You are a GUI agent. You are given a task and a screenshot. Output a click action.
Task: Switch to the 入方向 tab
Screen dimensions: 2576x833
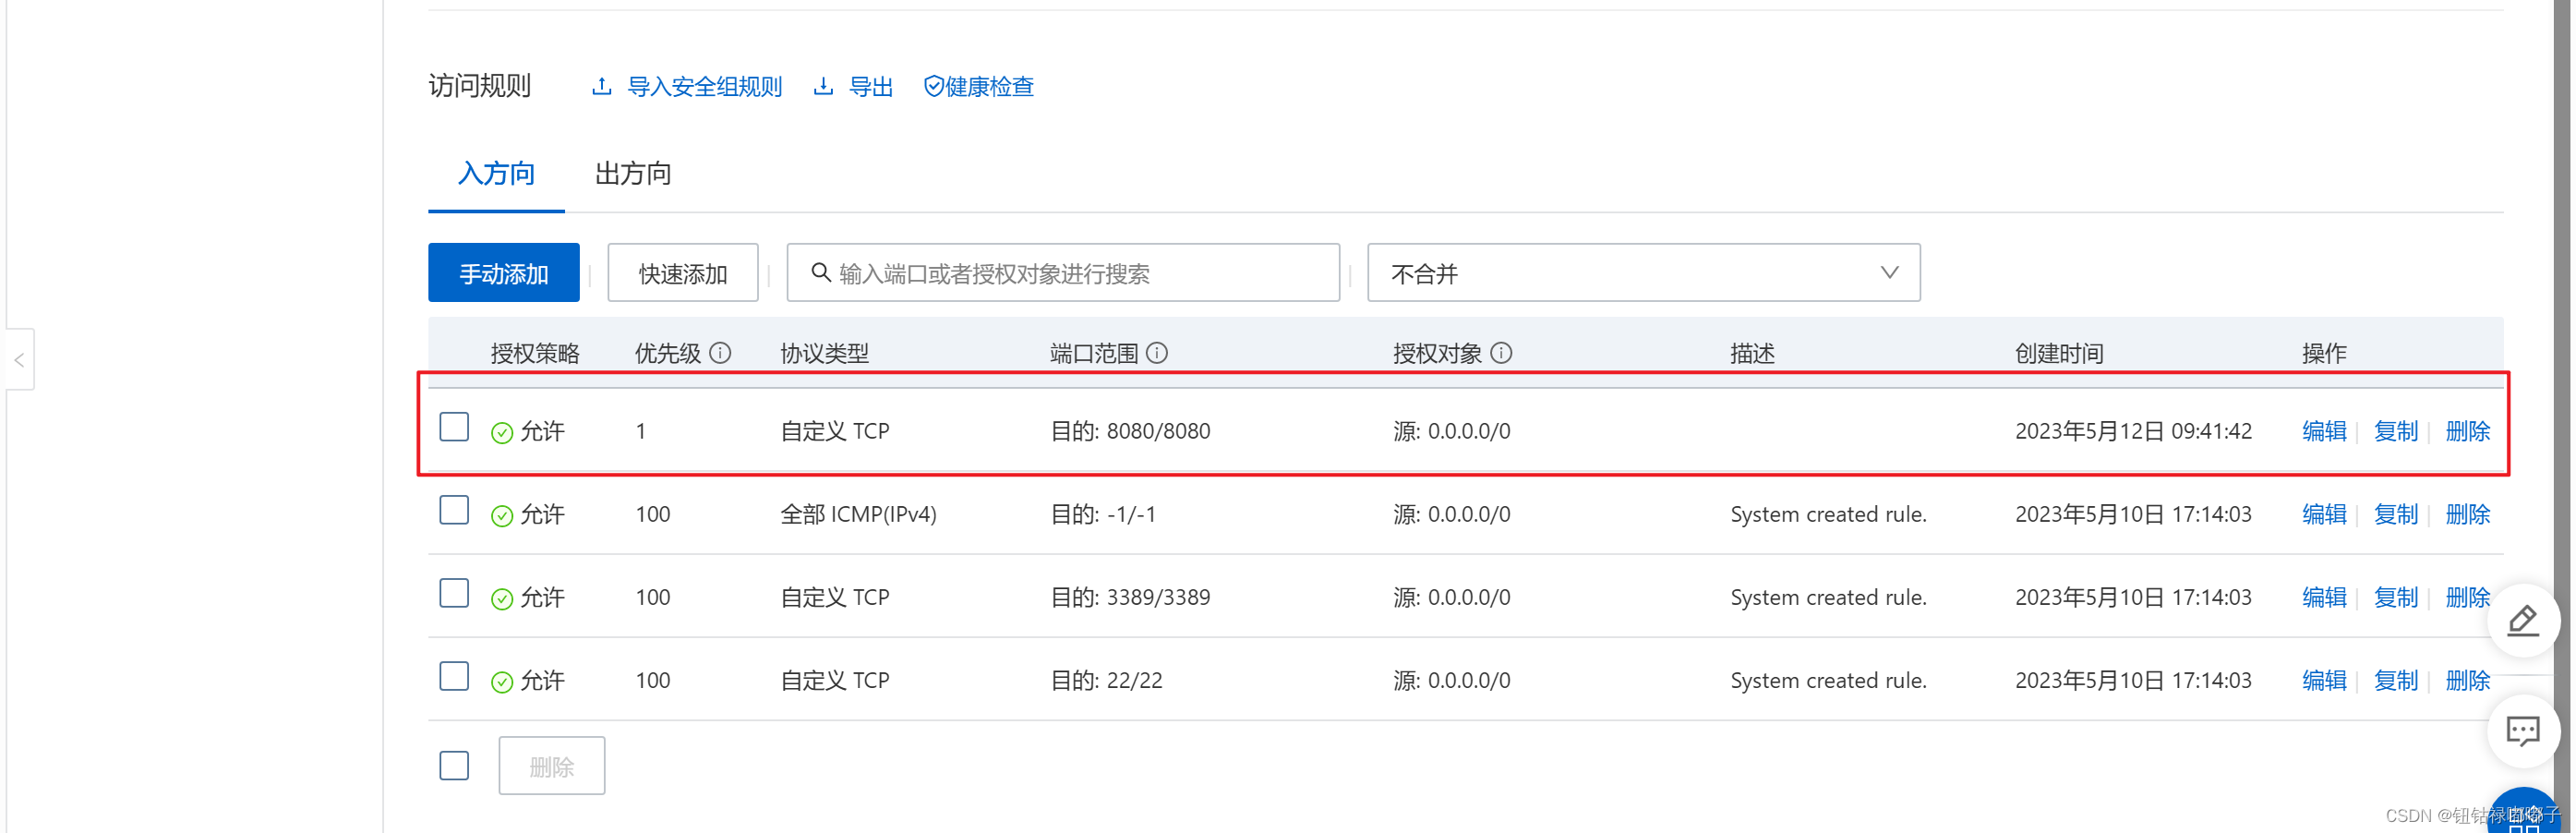[496, 174]
